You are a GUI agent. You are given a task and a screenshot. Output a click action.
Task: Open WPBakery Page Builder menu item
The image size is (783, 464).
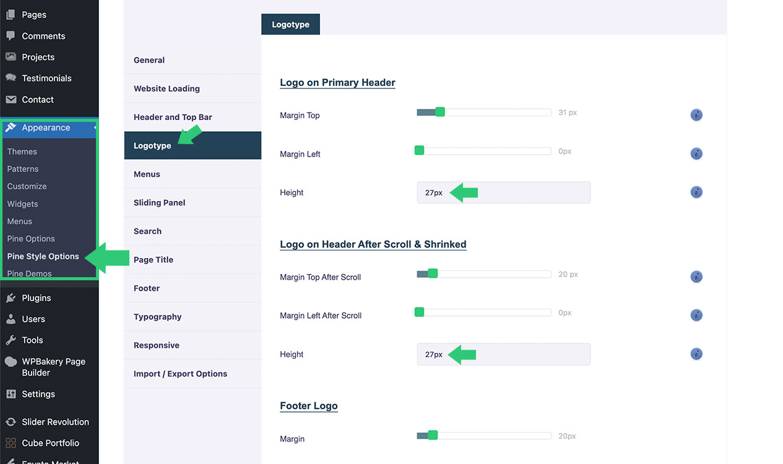53,367
